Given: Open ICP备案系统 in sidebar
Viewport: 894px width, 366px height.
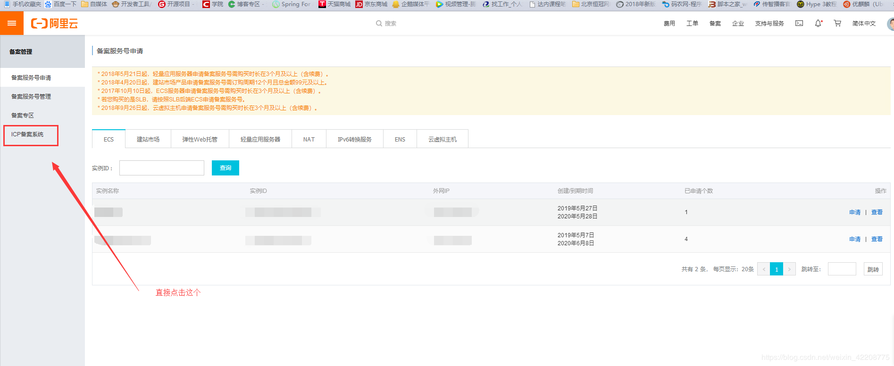Looking at the screenshot, I should tap(27, 134).
